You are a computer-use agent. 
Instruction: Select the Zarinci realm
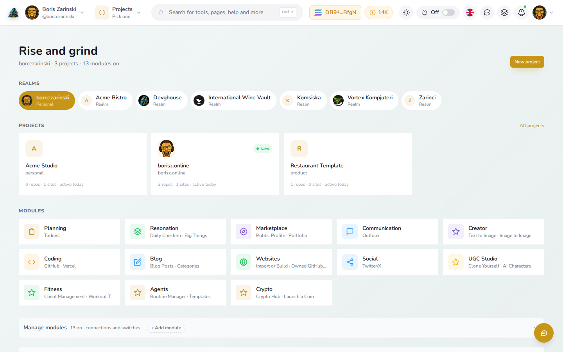click(x=421, y=101)
